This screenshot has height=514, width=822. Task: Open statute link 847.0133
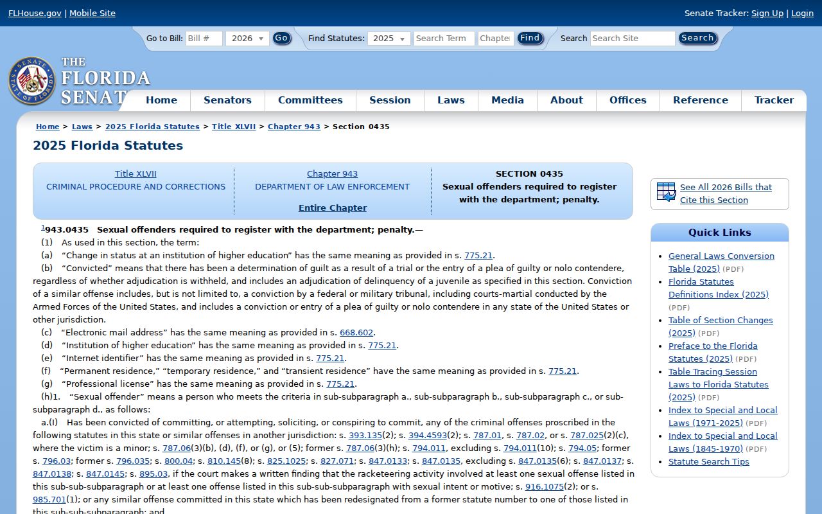(x=388, y=461)
